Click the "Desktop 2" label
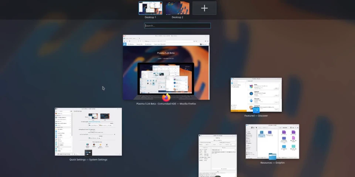This screenshot has width=355, height=177. click(x=177, y=17)
